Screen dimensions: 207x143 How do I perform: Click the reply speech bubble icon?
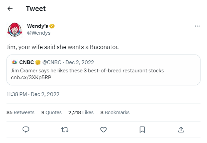(25, 129)
